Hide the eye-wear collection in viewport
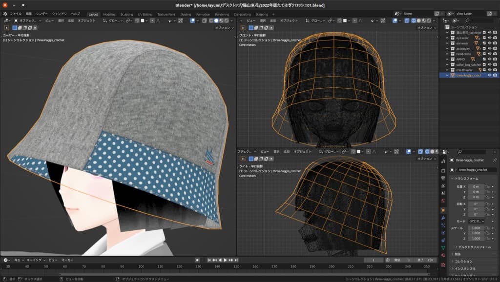This screenshot has width=500, height=282. click(490, 38)
